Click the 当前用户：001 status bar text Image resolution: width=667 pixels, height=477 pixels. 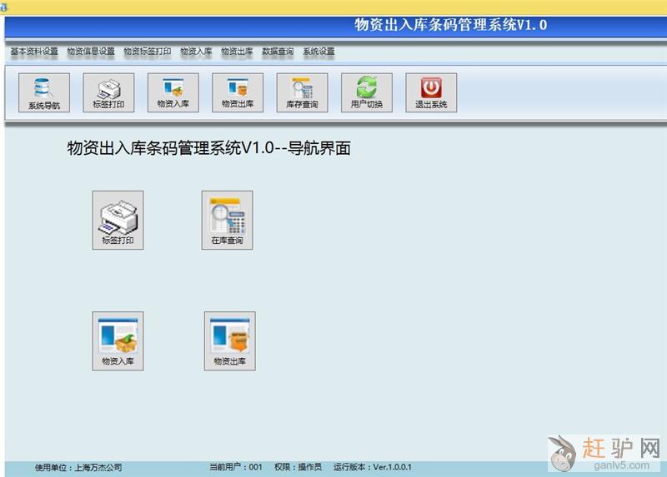coord(235,467)
